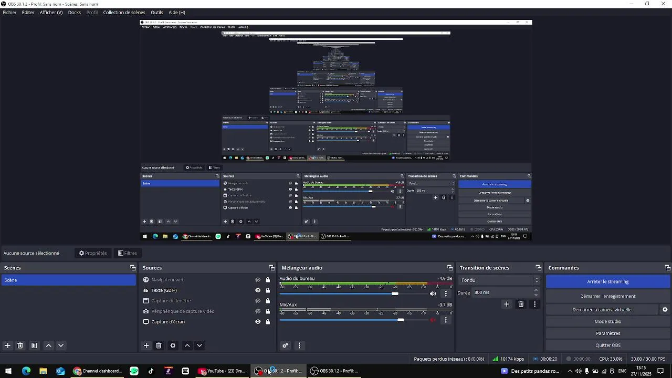672x378 pixels.
Task: Open Audio du bureau three-dot options
Action: [x=446, y=293]
